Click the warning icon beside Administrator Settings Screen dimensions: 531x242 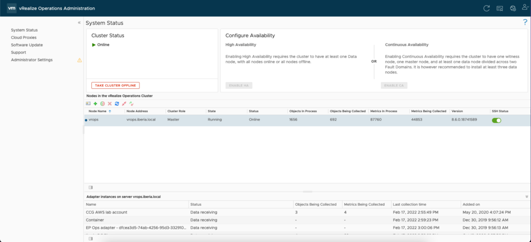(79, 60)
